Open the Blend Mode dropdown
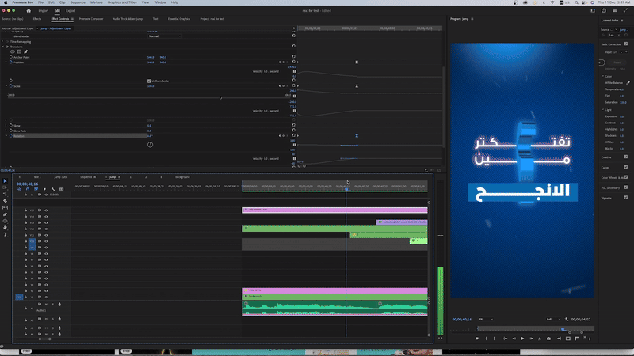The width and height of the screenshot is (634, 356). coord(164,36)
